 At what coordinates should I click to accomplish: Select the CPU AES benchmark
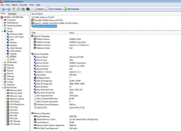coord(14,110)
